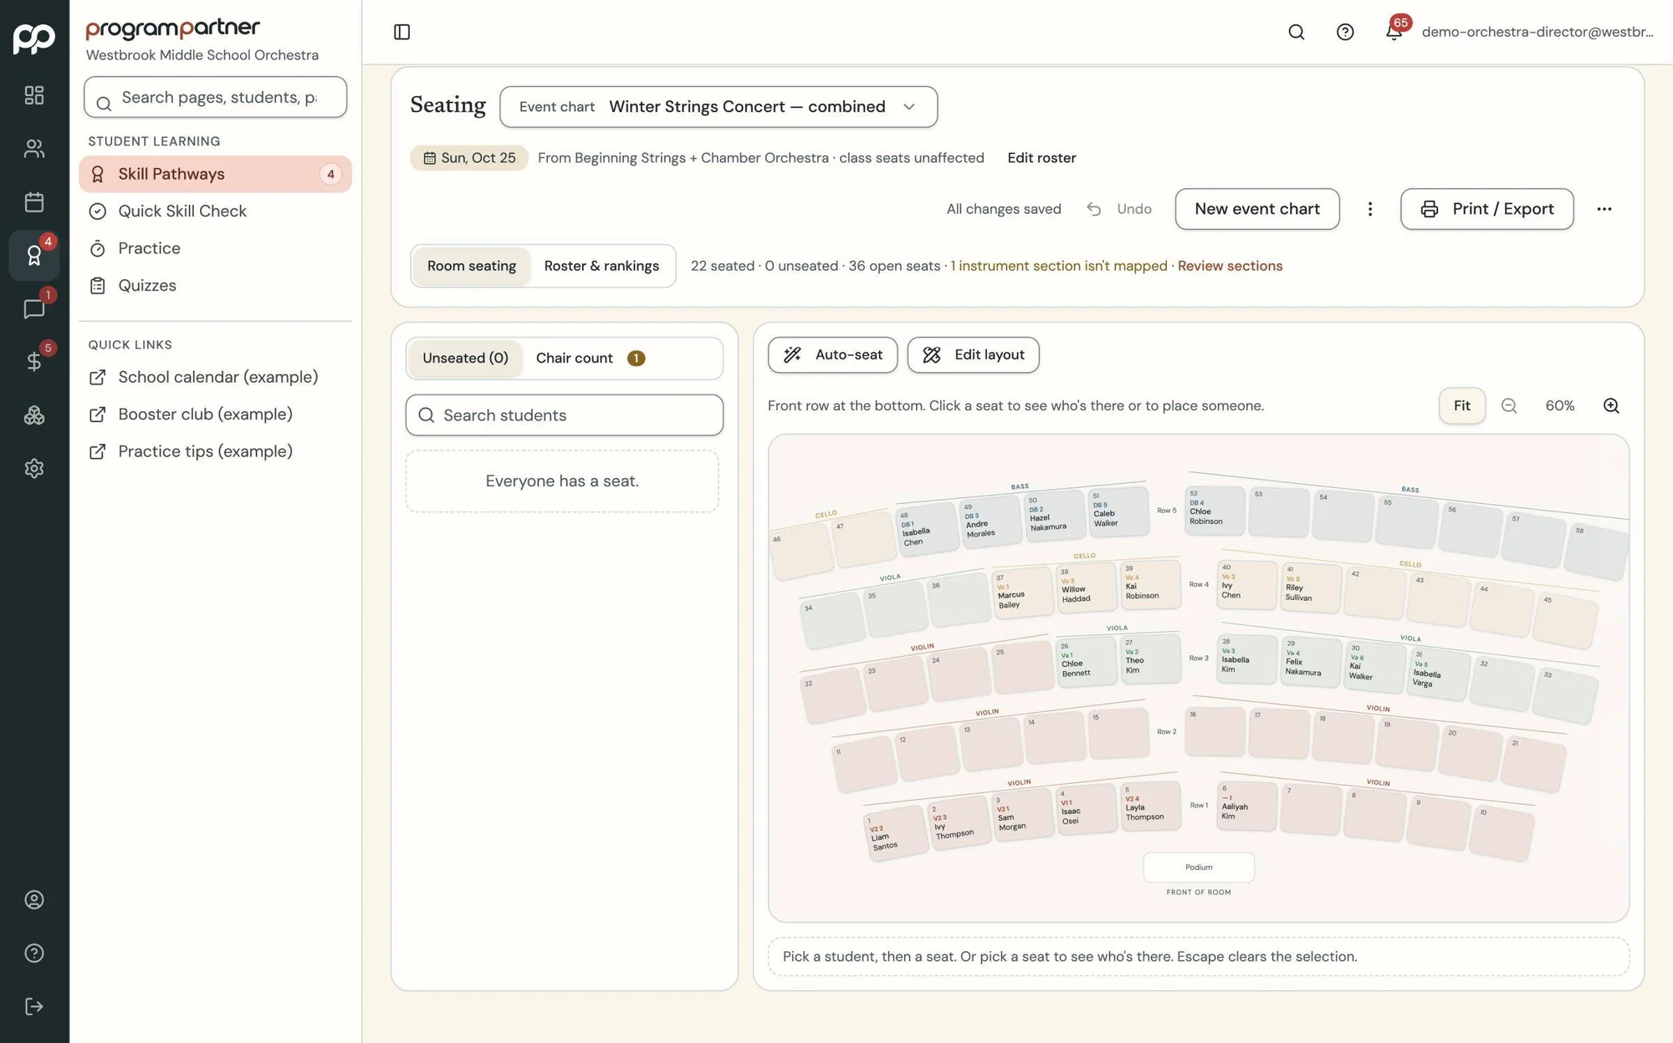Image resolution: width=1673 pixels, height=1043 pixels.
Task: Select the Podium in the seating chart
Action: tap(1199, 867)
